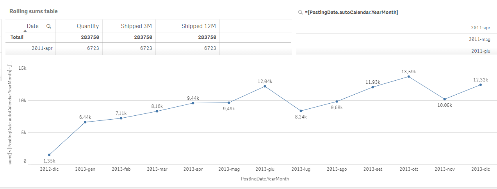Select 2011-mag in the filter list
The image size is (497, 189).
[x=479, y=39]
